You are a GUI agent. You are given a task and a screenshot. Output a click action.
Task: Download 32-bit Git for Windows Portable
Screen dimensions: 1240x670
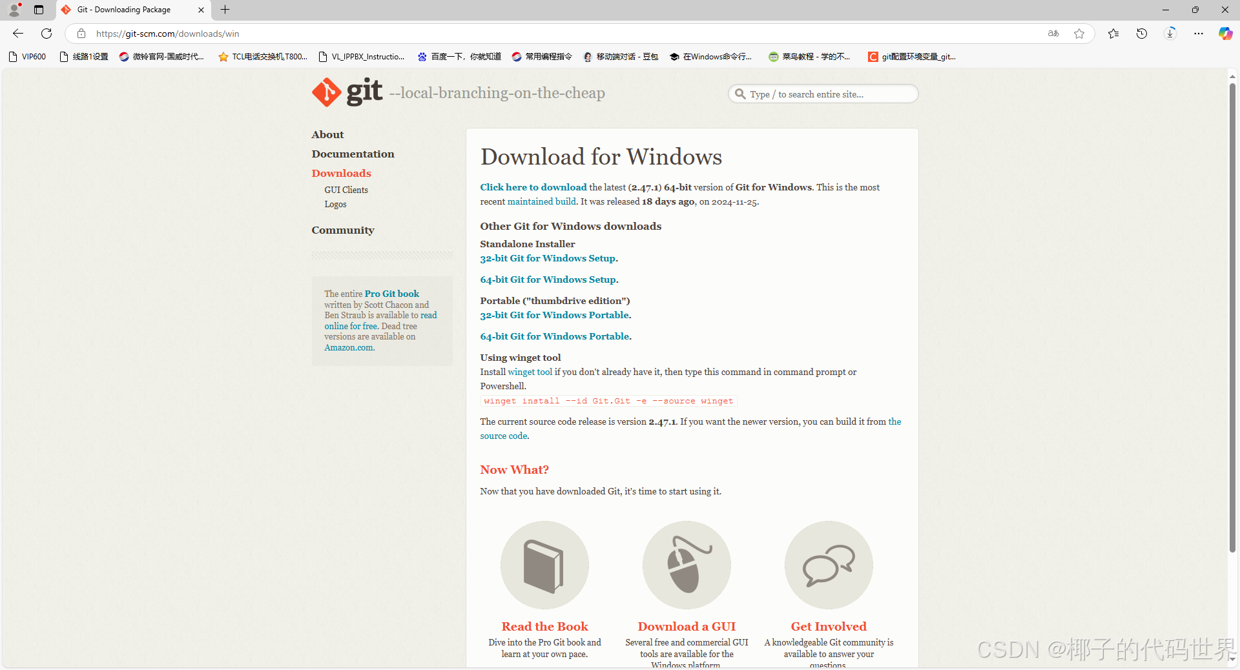pos(555,315)
